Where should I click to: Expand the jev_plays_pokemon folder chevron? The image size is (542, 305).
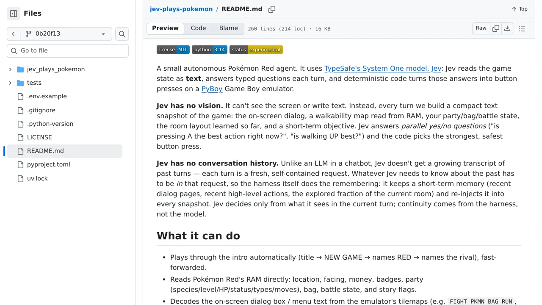(x=10, y=69)
